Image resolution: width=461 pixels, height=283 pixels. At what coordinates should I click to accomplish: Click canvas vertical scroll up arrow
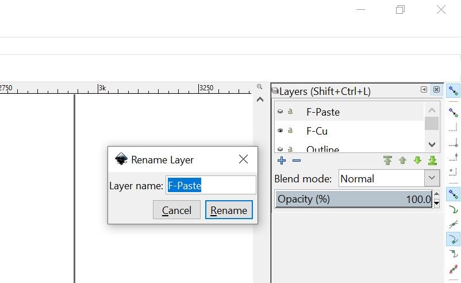260,100
